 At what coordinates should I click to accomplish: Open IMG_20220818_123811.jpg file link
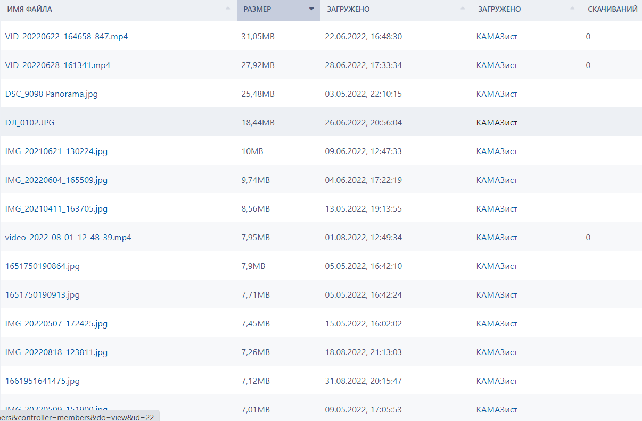[x=56, y=352]
